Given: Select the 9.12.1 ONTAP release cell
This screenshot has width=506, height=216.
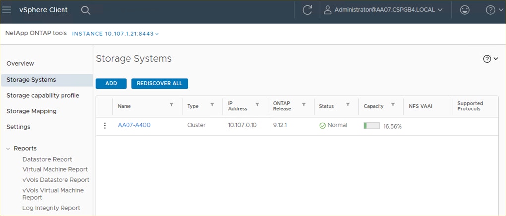Looking at the screenshot, I should click(x=280, y=125).
